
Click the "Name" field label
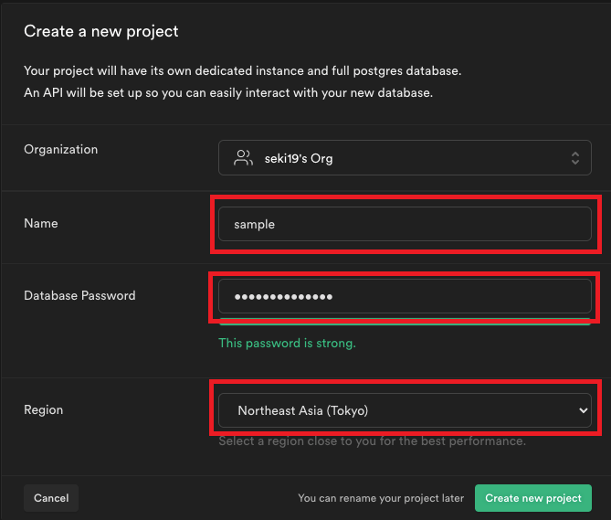(x=40, y=223)
